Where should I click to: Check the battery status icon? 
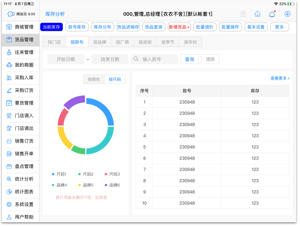(291, 4)
